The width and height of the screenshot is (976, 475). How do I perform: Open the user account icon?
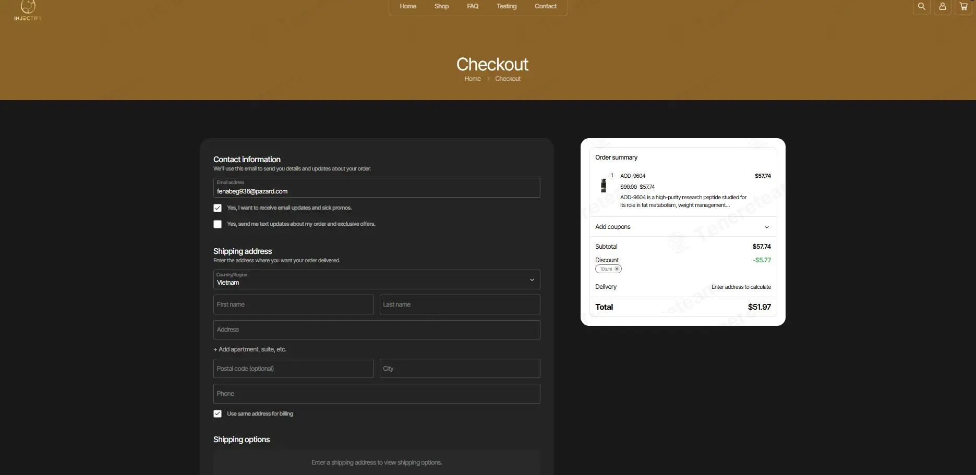coord(943,6)
